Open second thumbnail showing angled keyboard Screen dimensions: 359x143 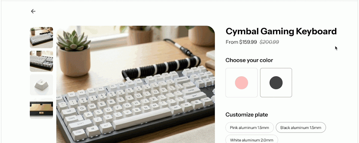(x=41, y=61)
